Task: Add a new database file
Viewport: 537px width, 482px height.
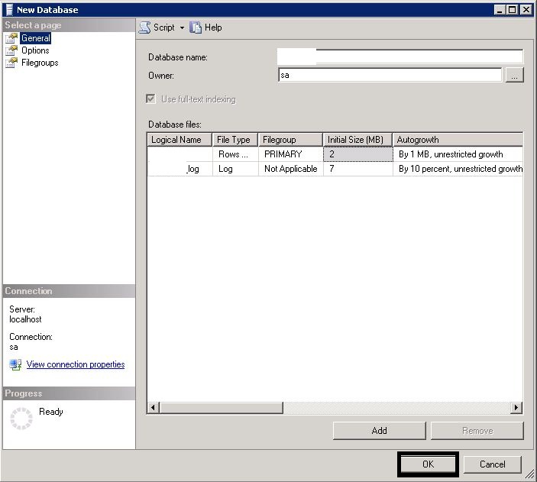Action: (379, 431)
